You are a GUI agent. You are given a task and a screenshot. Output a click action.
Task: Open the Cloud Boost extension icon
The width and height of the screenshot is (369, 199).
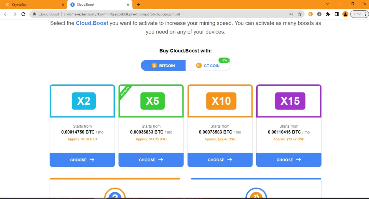pos(319,14)
